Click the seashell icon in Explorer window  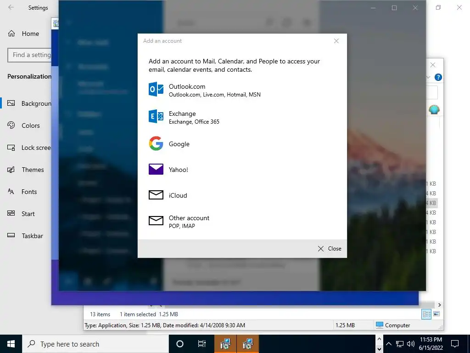tap(434, 109)
